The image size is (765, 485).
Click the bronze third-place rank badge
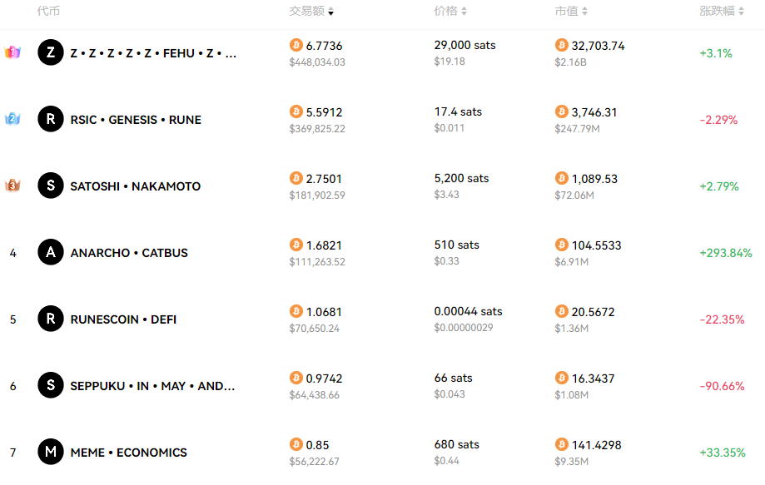12,185
